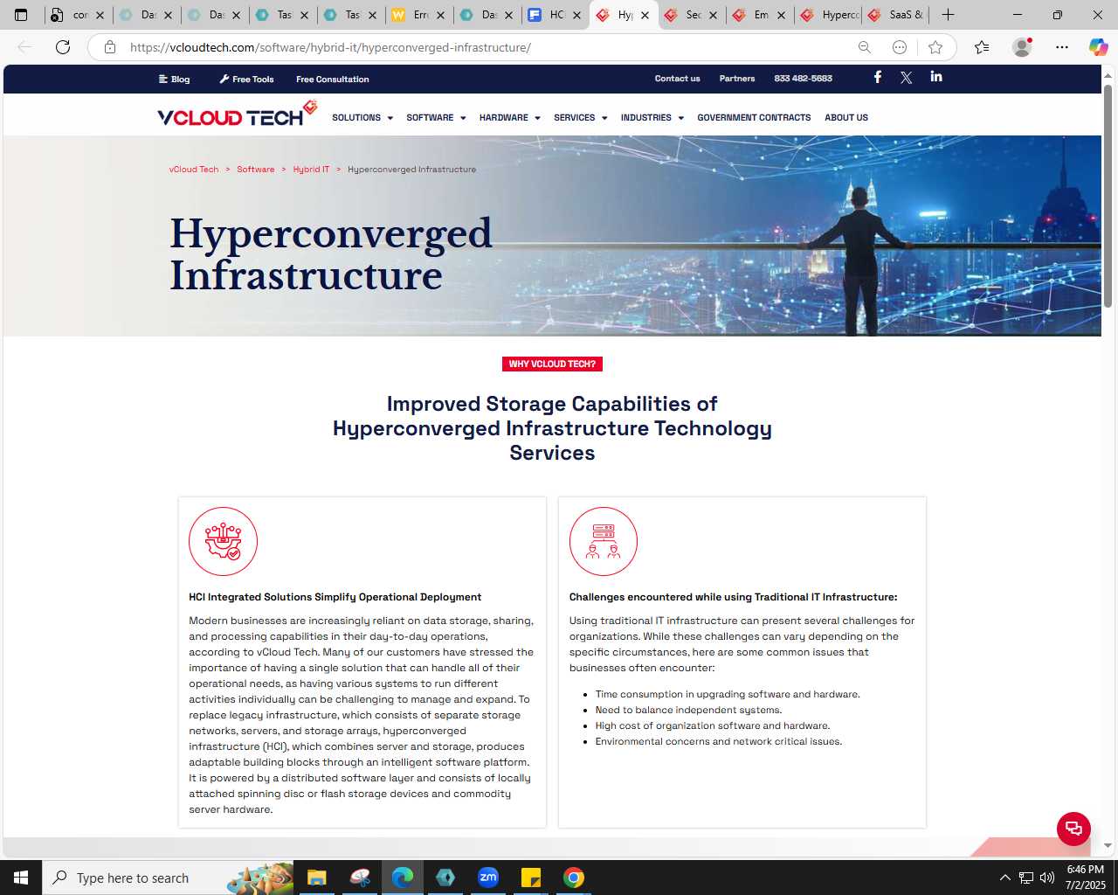Go to Software breadcrumb link

pos(256,170)
